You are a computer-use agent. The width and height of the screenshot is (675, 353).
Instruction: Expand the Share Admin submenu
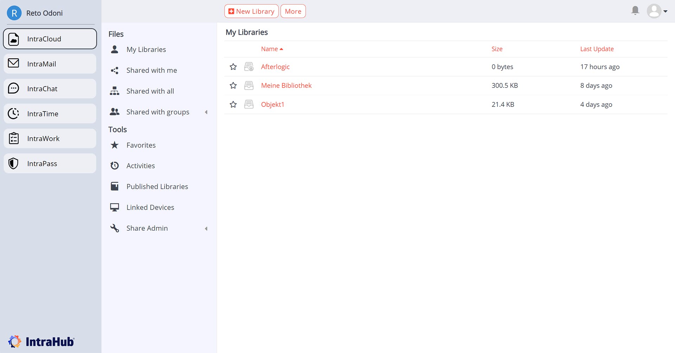pos(206,229)
